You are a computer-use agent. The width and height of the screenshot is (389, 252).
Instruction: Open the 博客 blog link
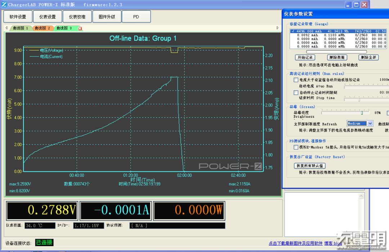coord(333,243)
